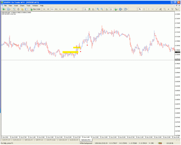Open the File menu
This screenshot has height=145, width=181.
point(5,5)
